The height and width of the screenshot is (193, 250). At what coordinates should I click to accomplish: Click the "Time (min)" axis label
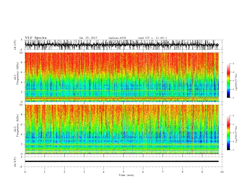[x=126, y=175]
